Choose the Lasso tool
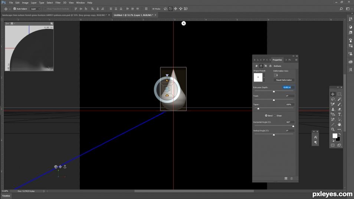The image size is (354, 199). point(333,99)
